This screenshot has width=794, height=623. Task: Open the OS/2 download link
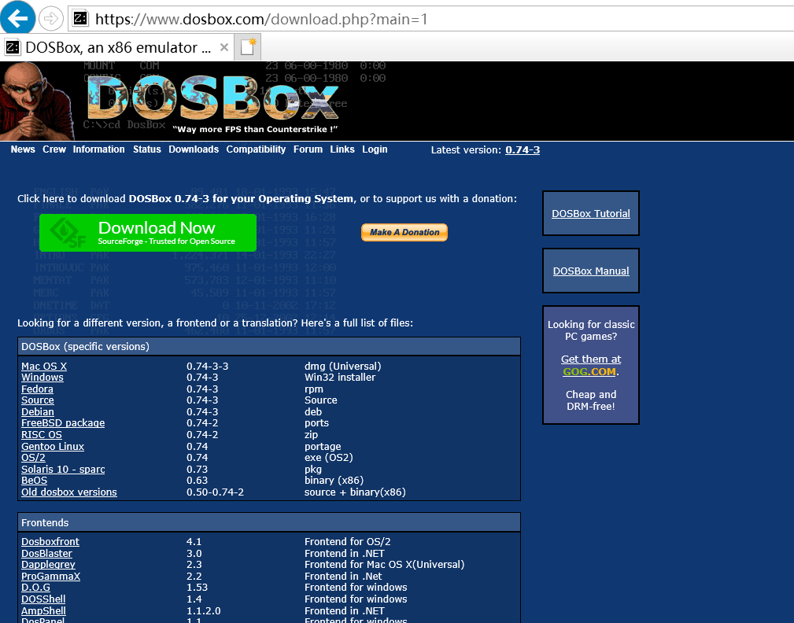point(33,457)
